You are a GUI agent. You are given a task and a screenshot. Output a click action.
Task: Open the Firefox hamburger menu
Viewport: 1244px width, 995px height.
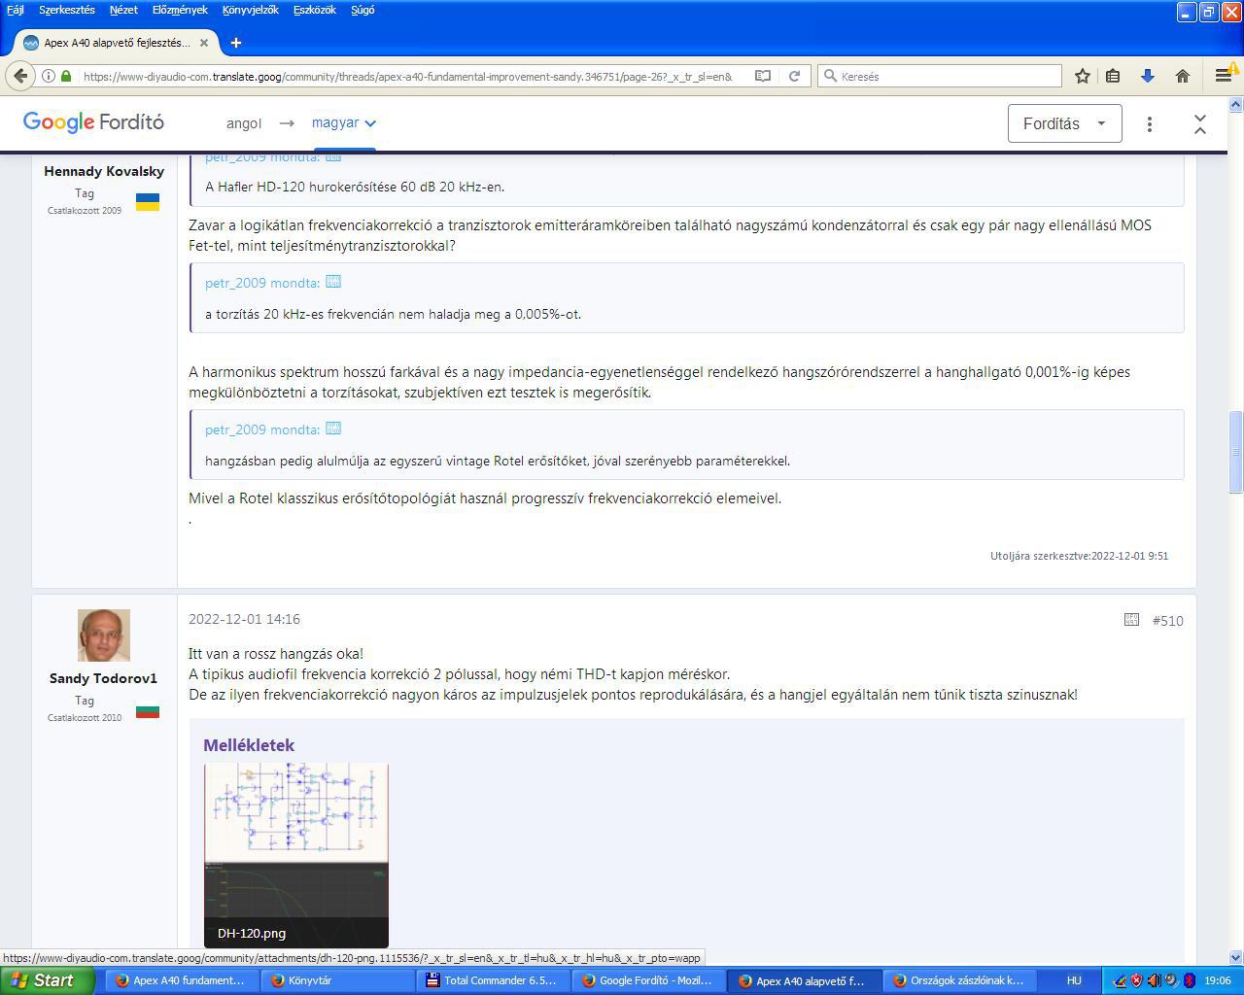(x=1223, y=76)
